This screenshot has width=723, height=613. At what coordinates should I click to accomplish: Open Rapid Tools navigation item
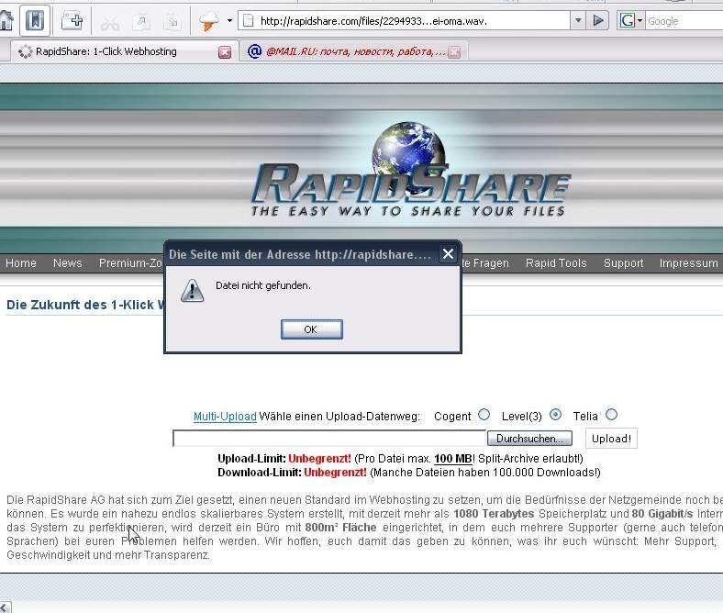tap(556, 263)
